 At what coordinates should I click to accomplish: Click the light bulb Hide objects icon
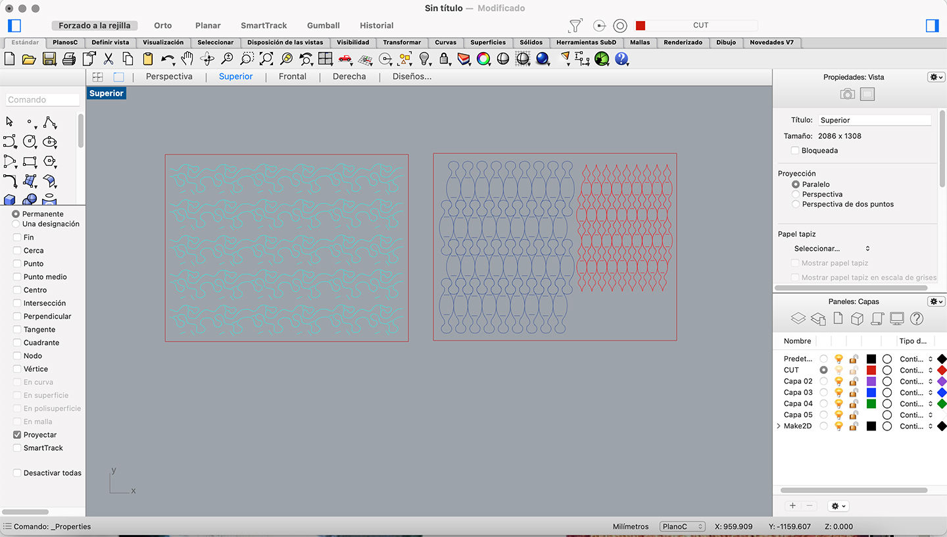point(424,59)
